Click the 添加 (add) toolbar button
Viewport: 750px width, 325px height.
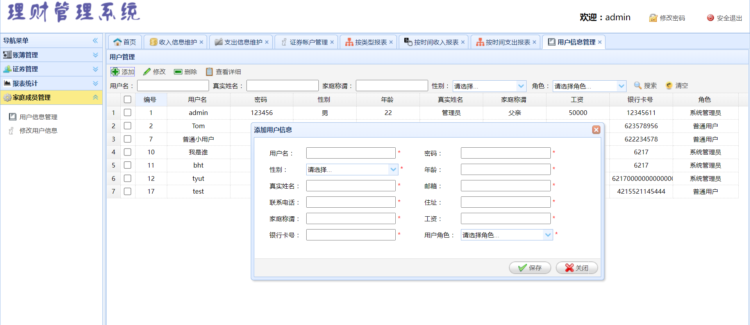(x=123, y=72)
